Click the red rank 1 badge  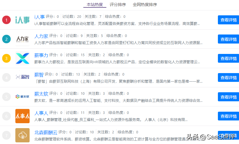pyautogui.click(x=6, y=20)
